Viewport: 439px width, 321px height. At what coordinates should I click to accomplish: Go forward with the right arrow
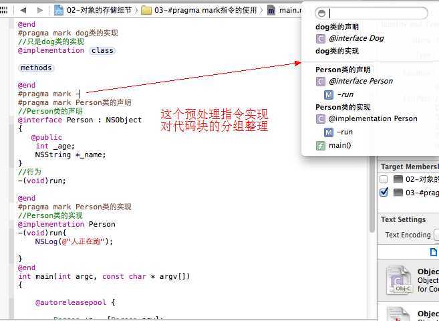40,10
